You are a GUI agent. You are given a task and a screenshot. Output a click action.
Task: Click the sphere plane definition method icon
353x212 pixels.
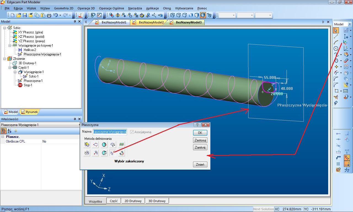click(104, 144)
